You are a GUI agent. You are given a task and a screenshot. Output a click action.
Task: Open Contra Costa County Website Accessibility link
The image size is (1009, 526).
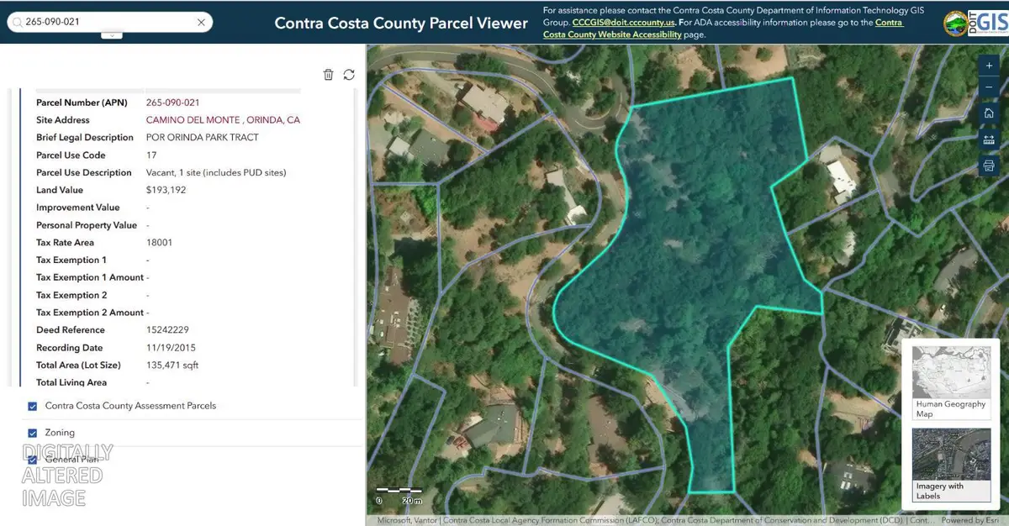click(721, 29)
